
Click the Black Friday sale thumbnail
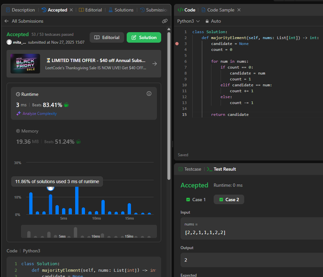[25, 64]
